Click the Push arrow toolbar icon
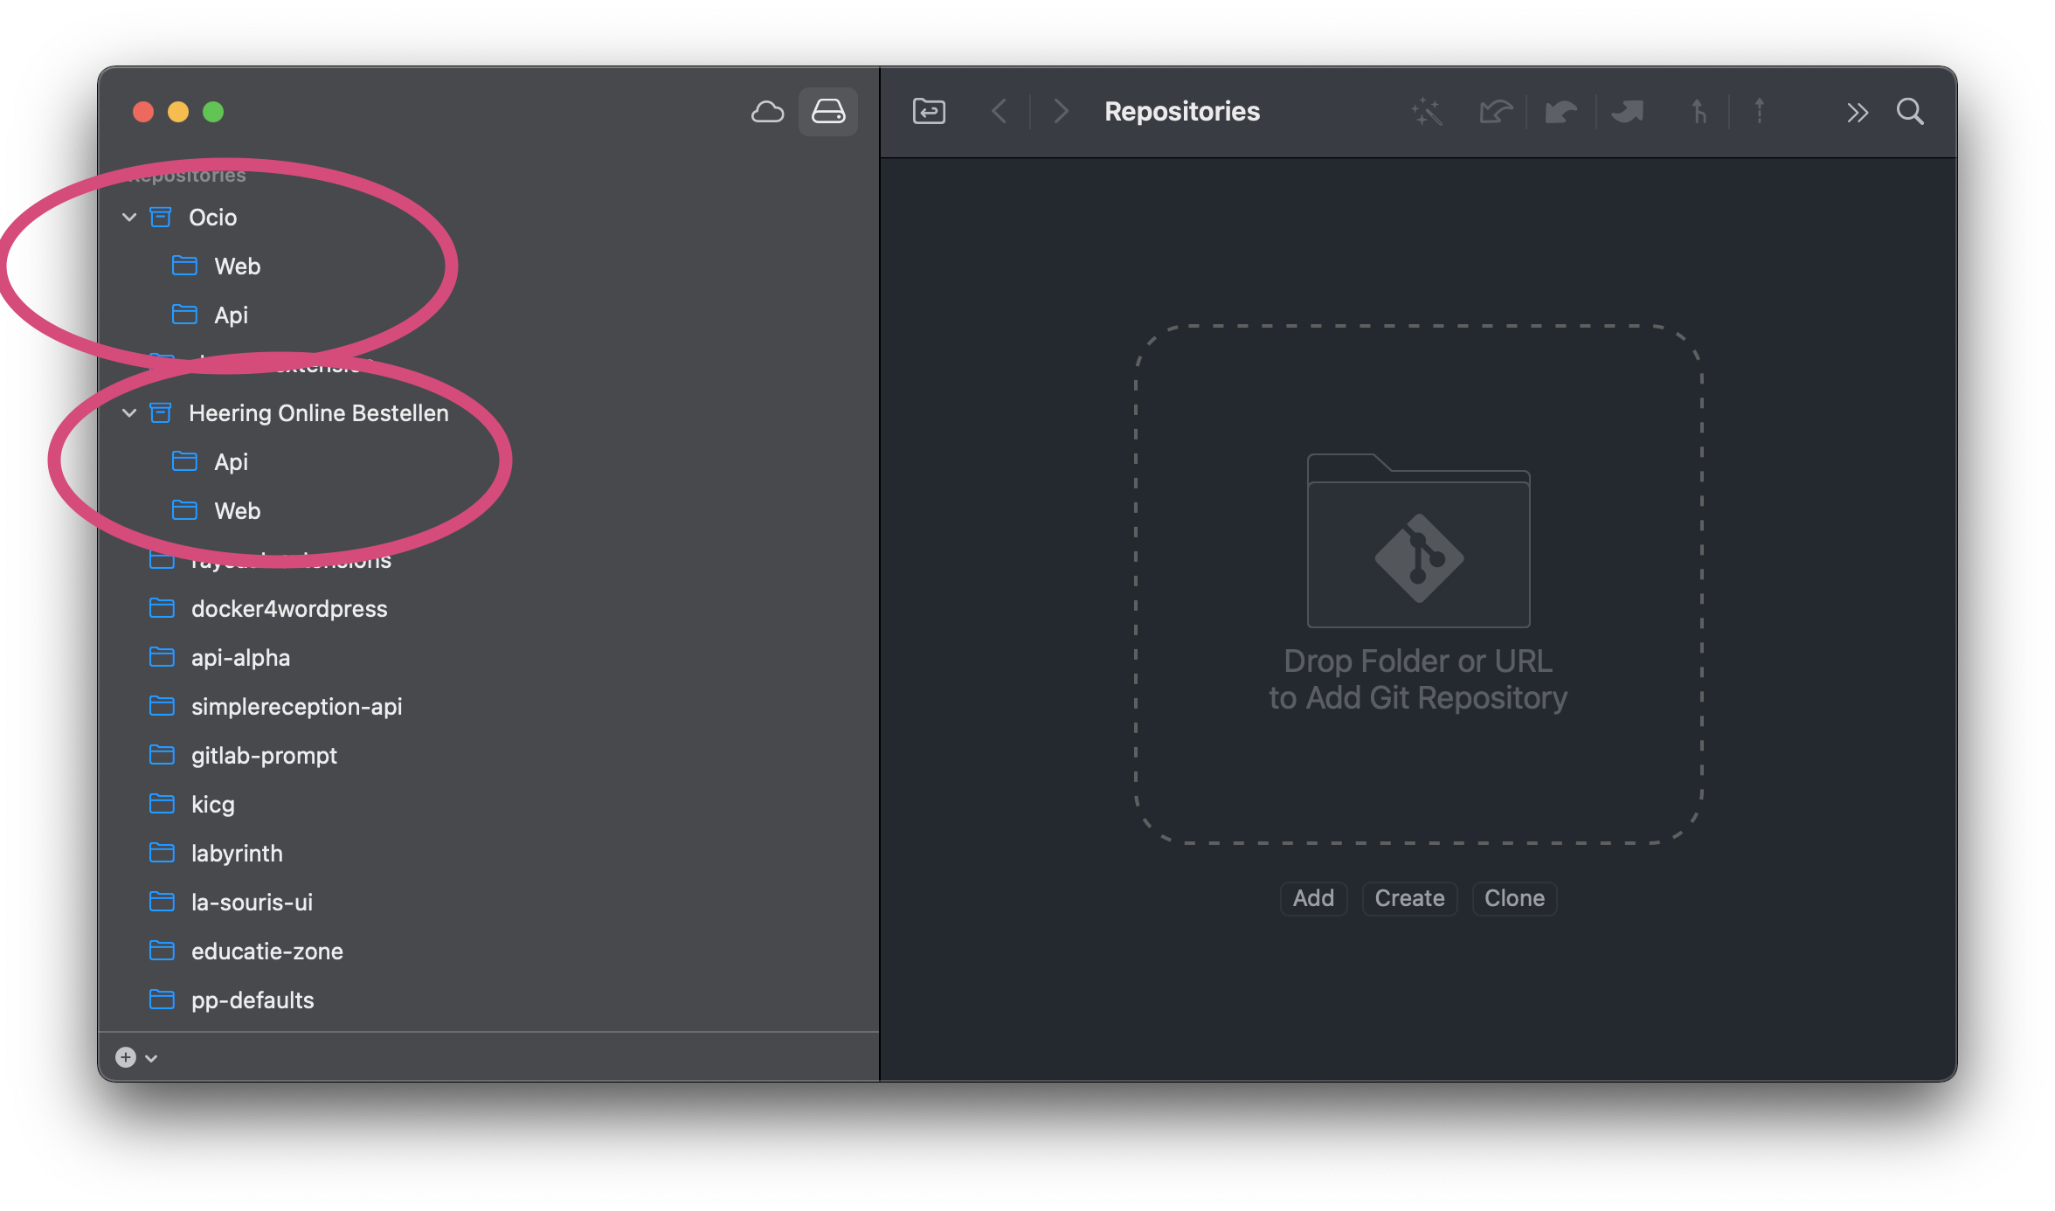Screen dimensions: 2055x1211 [x=1627, y=112]
